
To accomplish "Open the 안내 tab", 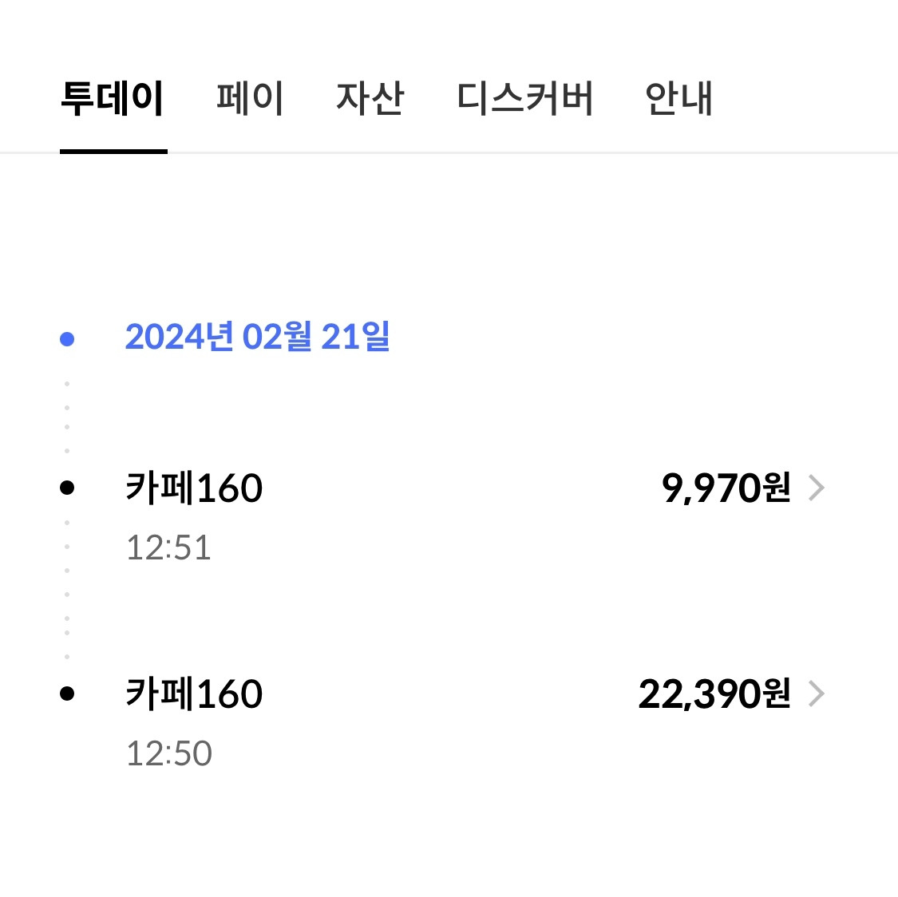I will point(681,97).
